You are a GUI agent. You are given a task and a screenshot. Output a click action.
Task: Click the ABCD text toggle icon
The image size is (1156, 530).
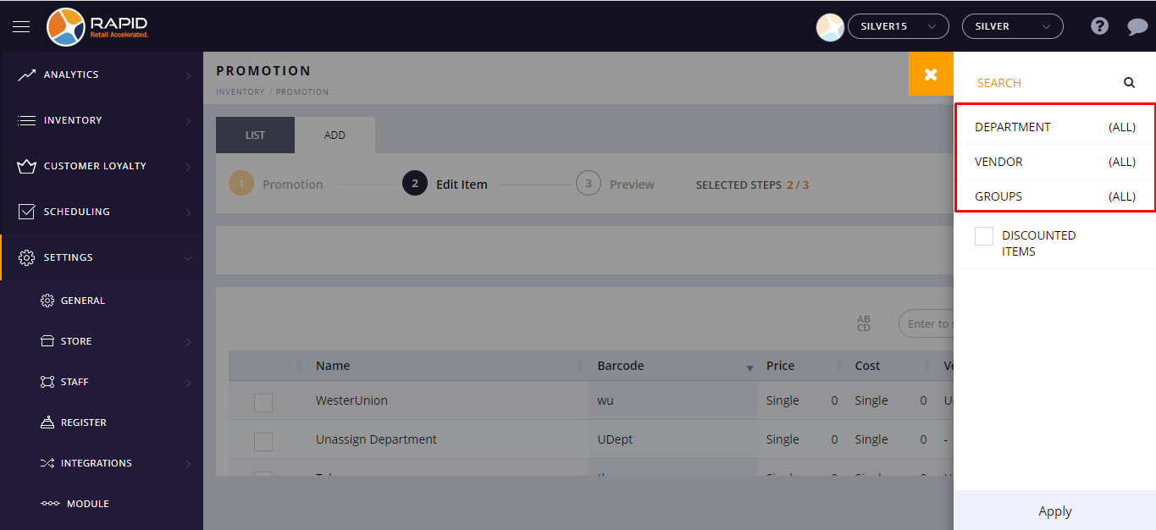click(863, 323)
